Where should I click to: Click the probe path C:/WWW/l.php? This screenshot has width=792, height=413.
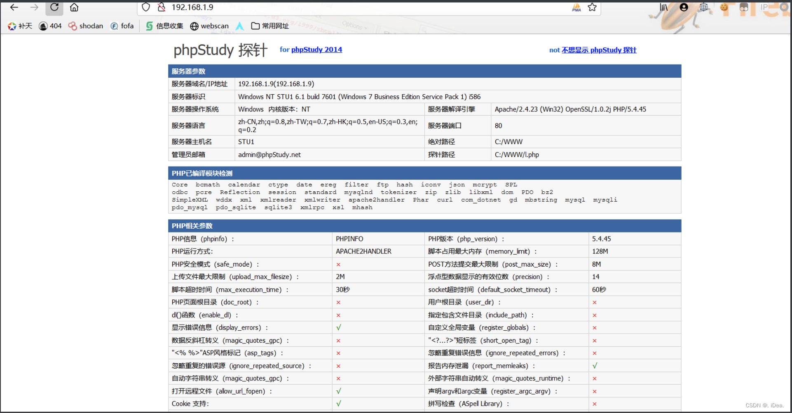[517, 155]
